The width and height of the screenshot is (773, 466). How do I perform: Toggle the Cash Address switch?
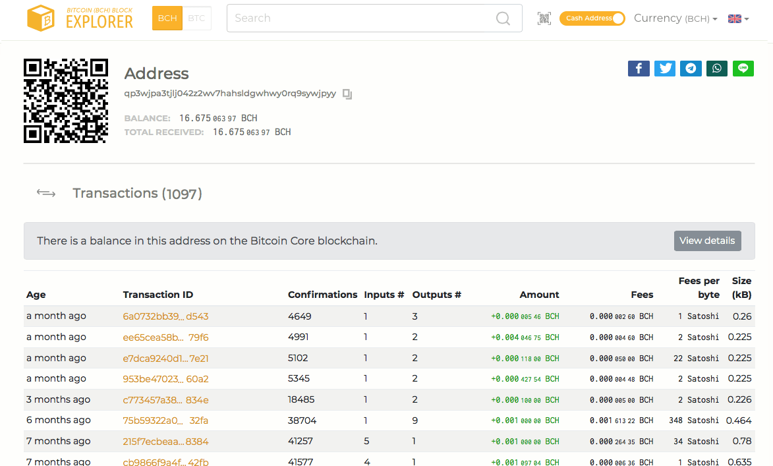point(592,18)
